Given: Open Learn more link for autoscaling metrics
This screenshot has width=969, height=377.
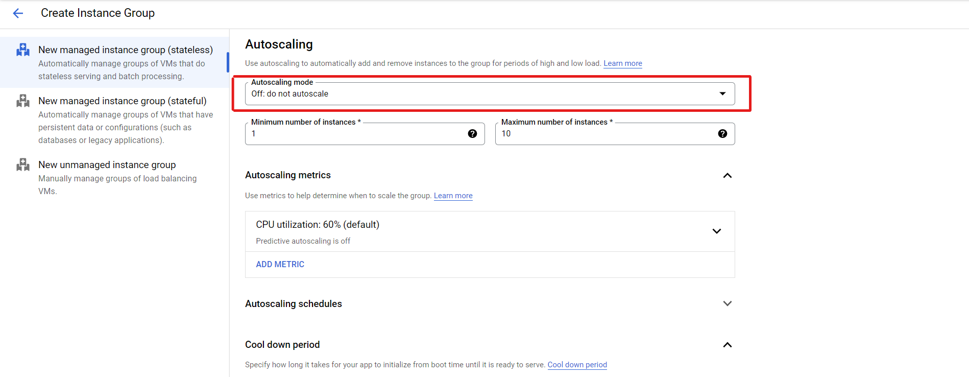Looking at the screenshot, I should point(453,196).
